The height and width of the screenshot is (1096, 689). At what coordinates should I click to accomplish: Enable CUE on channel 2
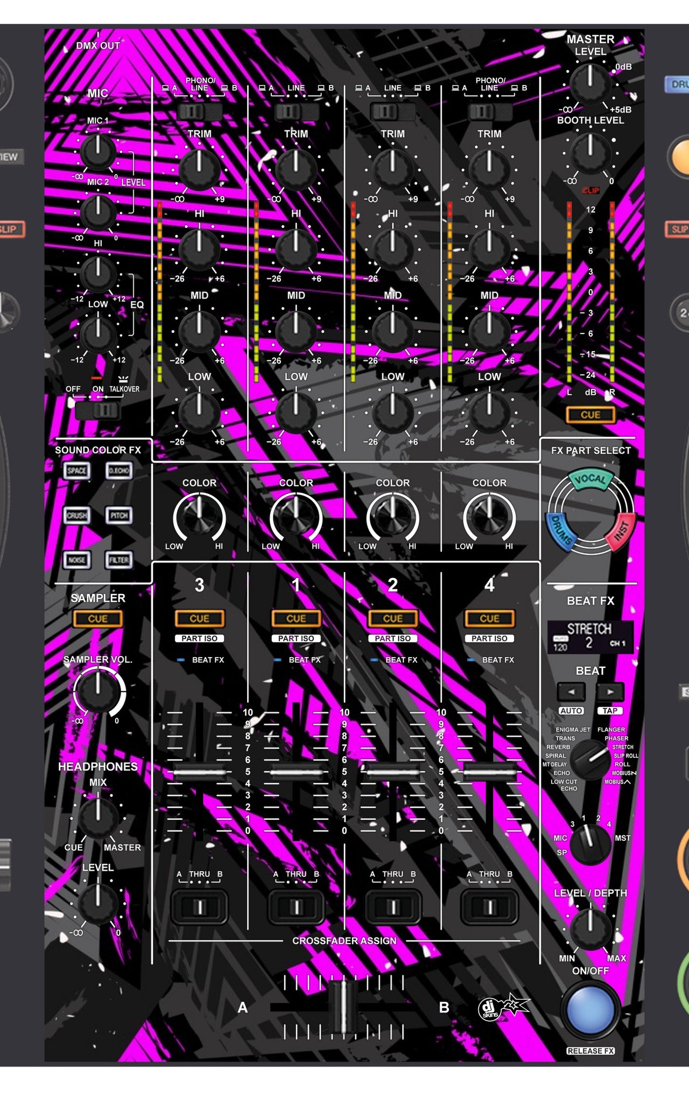click(x=392, y=618)
